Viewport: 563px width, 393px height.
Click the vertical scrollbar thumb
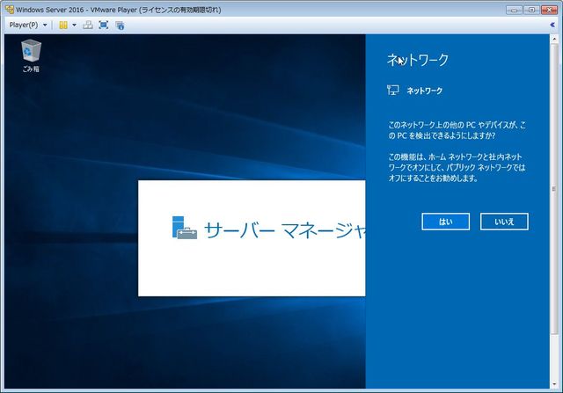(554, 189)
